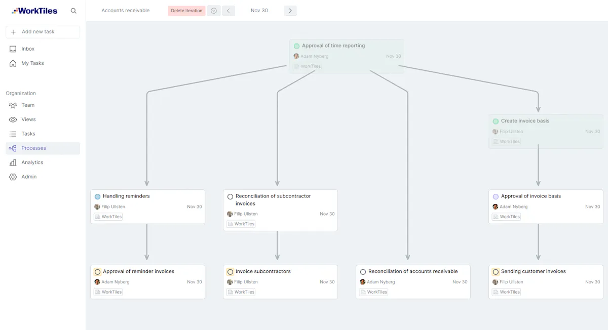Screen dimensions: 608x330
Task: Click the Approval of reminder invoices title
Action: point(138,272)
